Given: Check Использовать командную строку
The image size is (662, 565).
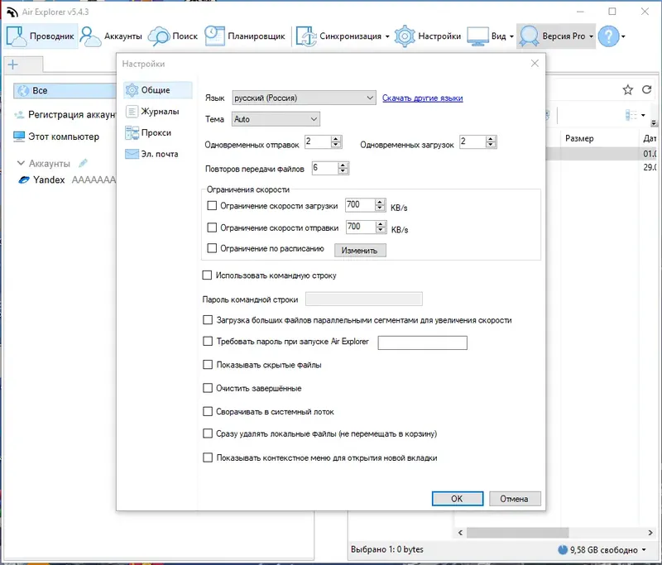Looking at the screenshot, I should (x=207, y=275).
